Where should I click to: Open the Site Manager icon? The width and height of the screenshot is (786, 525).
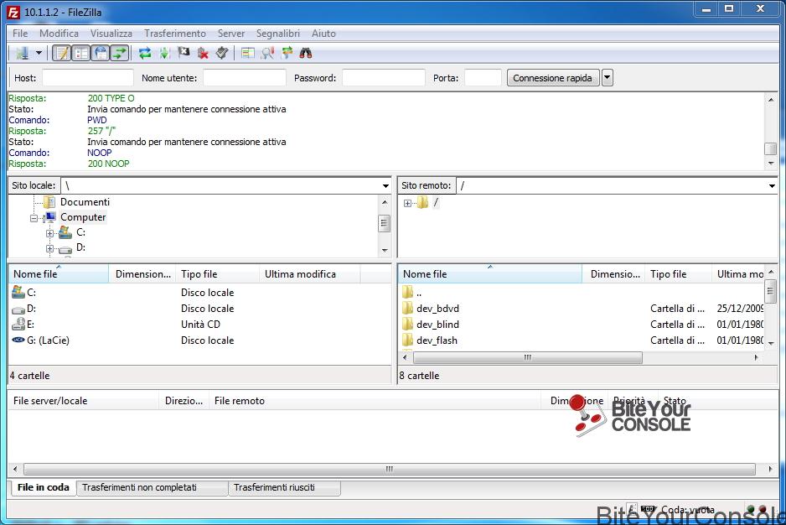[x=22, y=53]
